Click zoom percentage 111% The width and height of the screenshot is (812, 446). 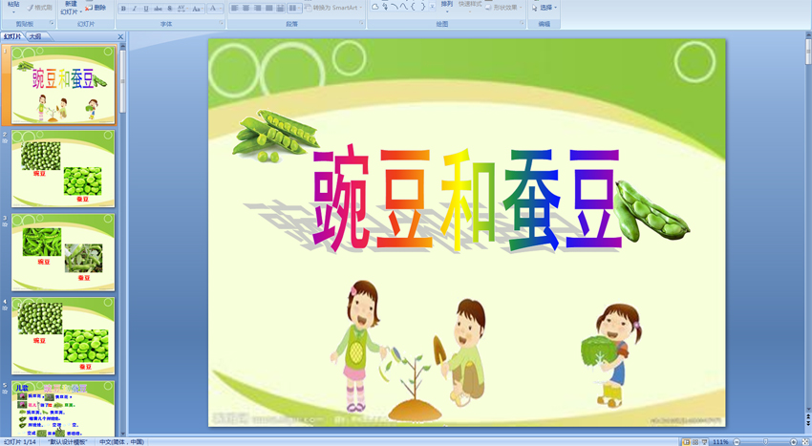click(x=721, y=442)
